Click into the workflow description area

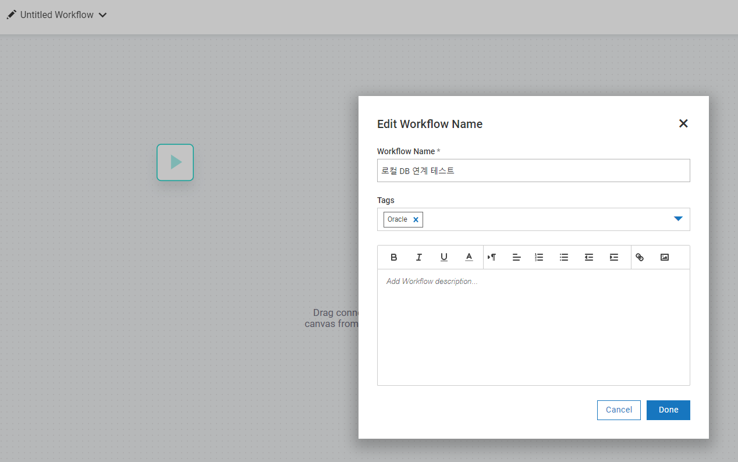click(x=533, y=327)
